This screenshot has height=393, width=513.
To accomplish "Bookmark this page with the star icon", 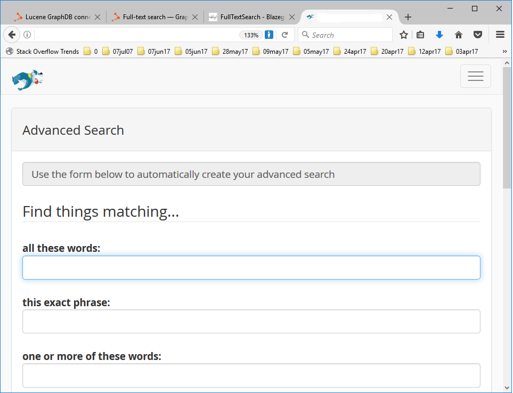I will [404, 35].
